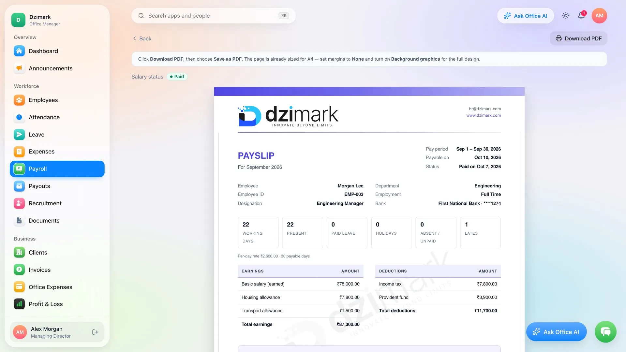This screenshot has height=352, width=626.
Task: Open the Profit & Loss chart icon
Action: point(19,304)
